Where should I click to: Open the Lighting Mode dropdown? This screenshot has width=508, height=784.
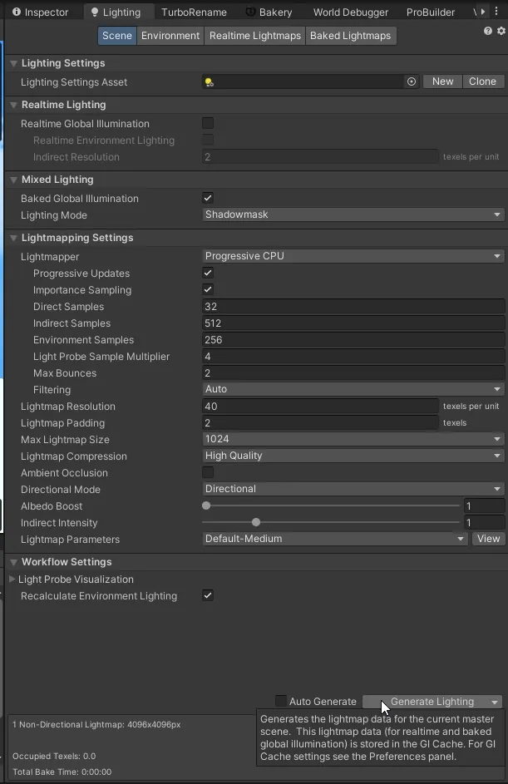click(x=353, y=214)
